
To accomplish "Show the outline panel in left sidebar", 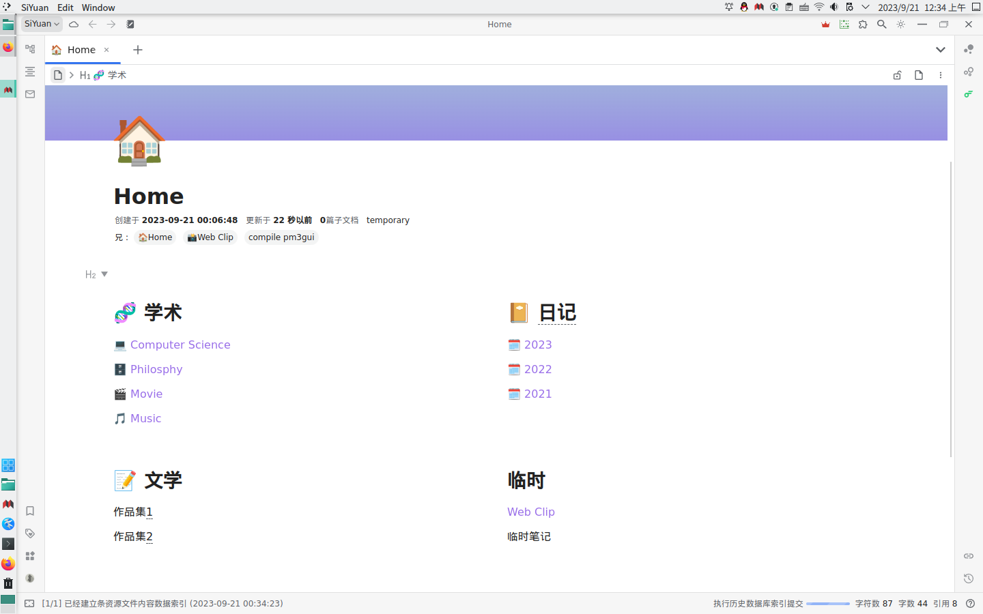I will click(30, 72).
